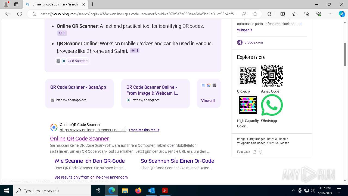
Task: Open Wie Scanne Ich Den QR-Code sublink
Action: (x=89, y=161)
